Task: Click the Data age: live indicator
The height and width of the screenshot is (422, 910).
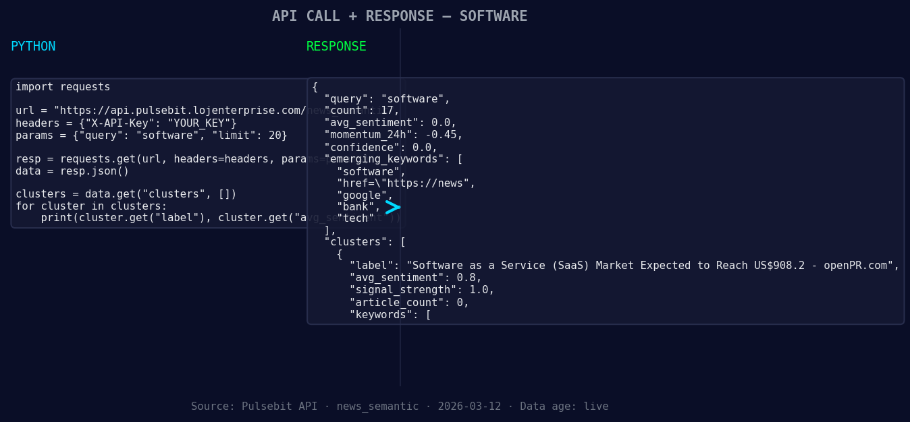Action: (x=566, y=406)
